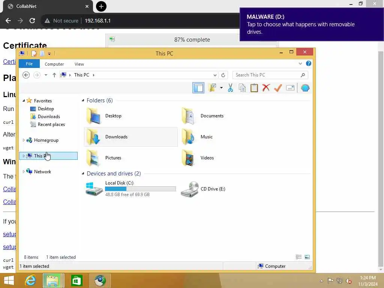This screenshot has width=384, height=288.
Task: Select CD Drive (E:)
Action: [x=203, y=189]
